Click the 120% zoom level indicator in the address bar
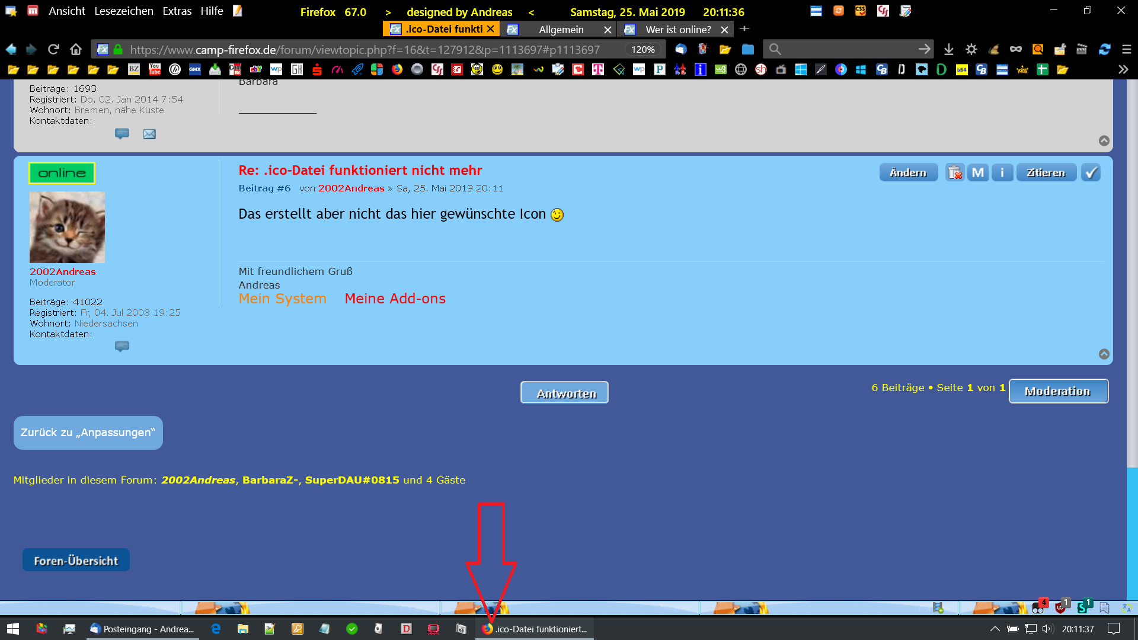The height and width of the screenshot is (640, 1138). click(642, 49)
